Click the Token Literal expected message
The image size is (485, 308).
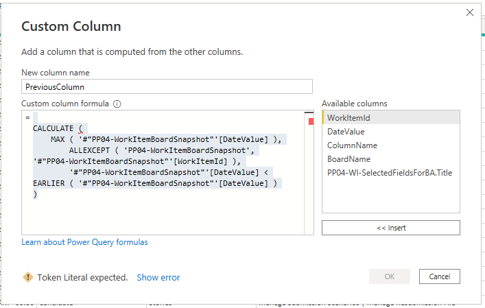pyautogui.click(x=82, y=277)
